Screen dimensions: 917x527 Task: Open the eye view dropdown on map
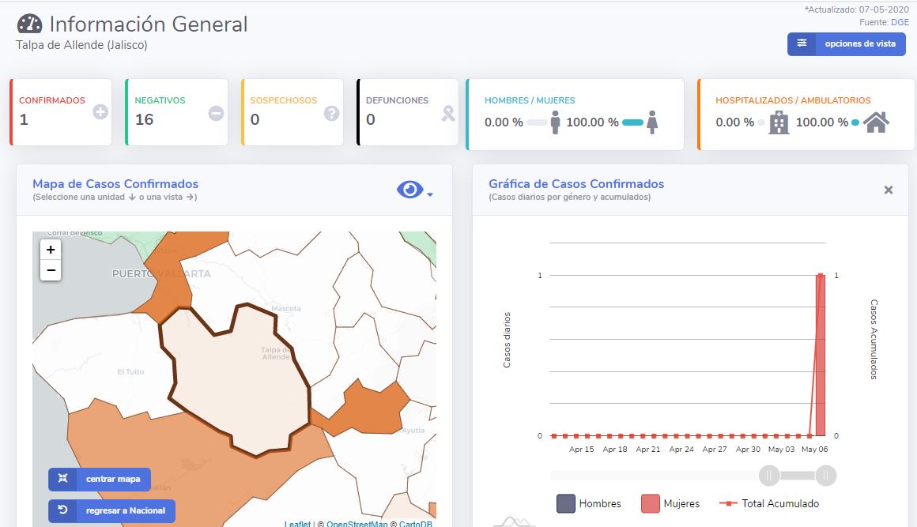(x=414, y=190)
